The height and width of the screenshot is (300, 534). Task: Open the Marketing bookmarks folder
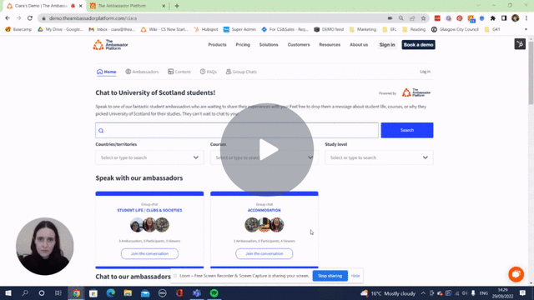(363, 29)
